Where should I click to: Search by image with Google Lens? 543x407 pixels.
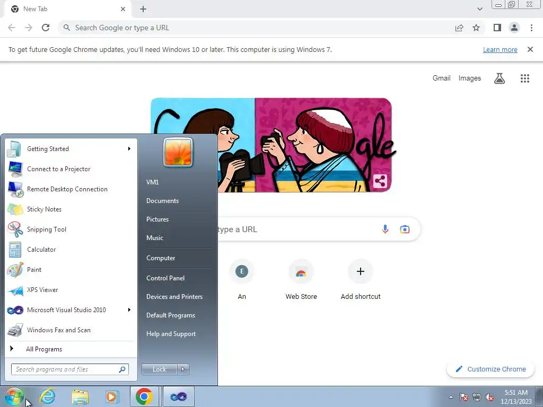(x=405, y=229)
